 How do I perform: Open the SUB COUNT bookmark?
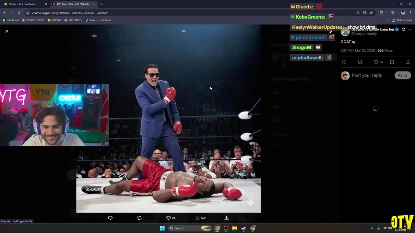(x=73, y=20)
